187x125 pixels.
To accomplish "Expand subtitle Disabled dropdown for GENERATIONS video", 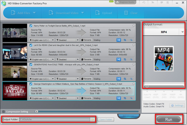I will coord(78,79).
